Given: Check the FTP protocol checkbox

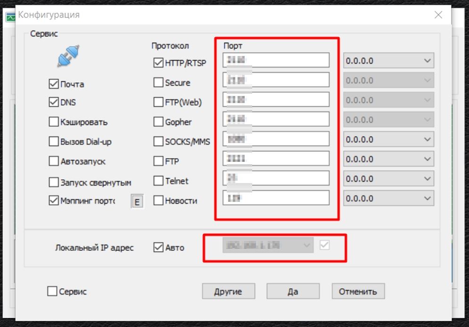Looking at the screenshot, I should (x=158, y=161).
